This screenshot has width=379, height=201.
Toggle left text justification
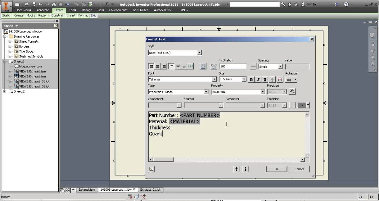pos(151,67)
